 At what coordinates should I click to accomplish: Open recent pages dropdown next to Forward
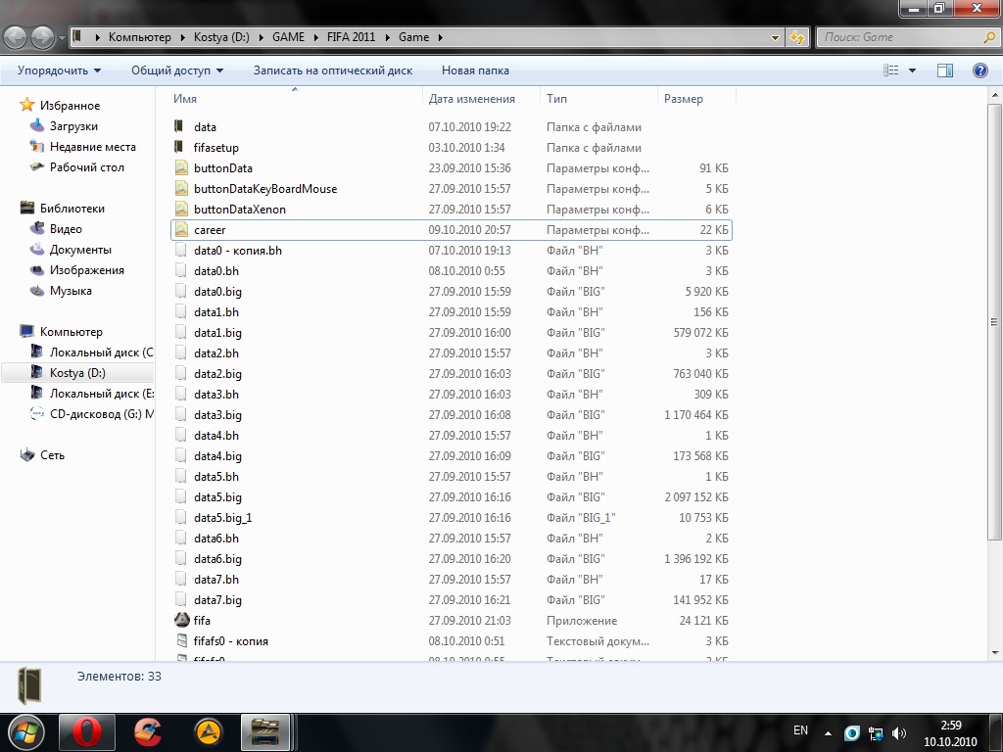pos(62,38)
